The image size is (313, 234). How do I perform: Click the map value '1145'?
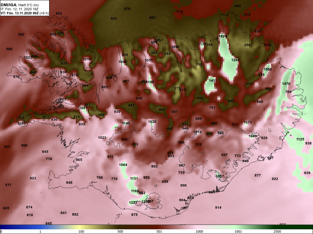(x=126, y=123)
